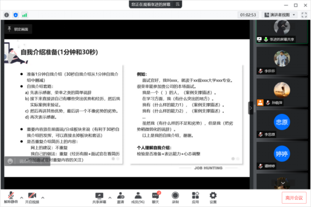
Task: Open the invite participants icon
Action: click(120, 198)
